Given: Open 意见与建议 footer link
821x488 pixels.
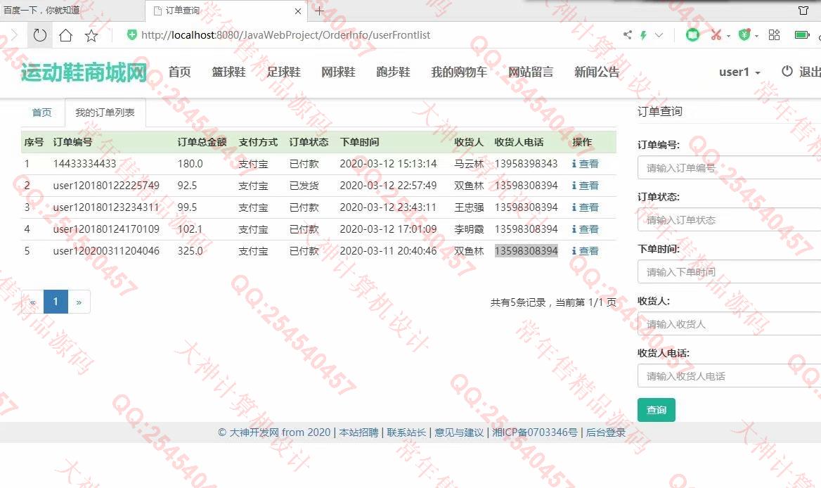Looking at the screenshot, I should coord(459,432).
